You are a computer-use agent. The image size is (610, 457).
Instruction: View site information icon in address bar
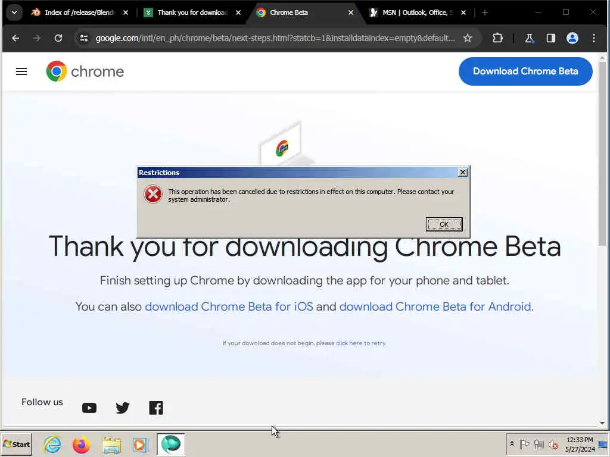pos(83,38)
